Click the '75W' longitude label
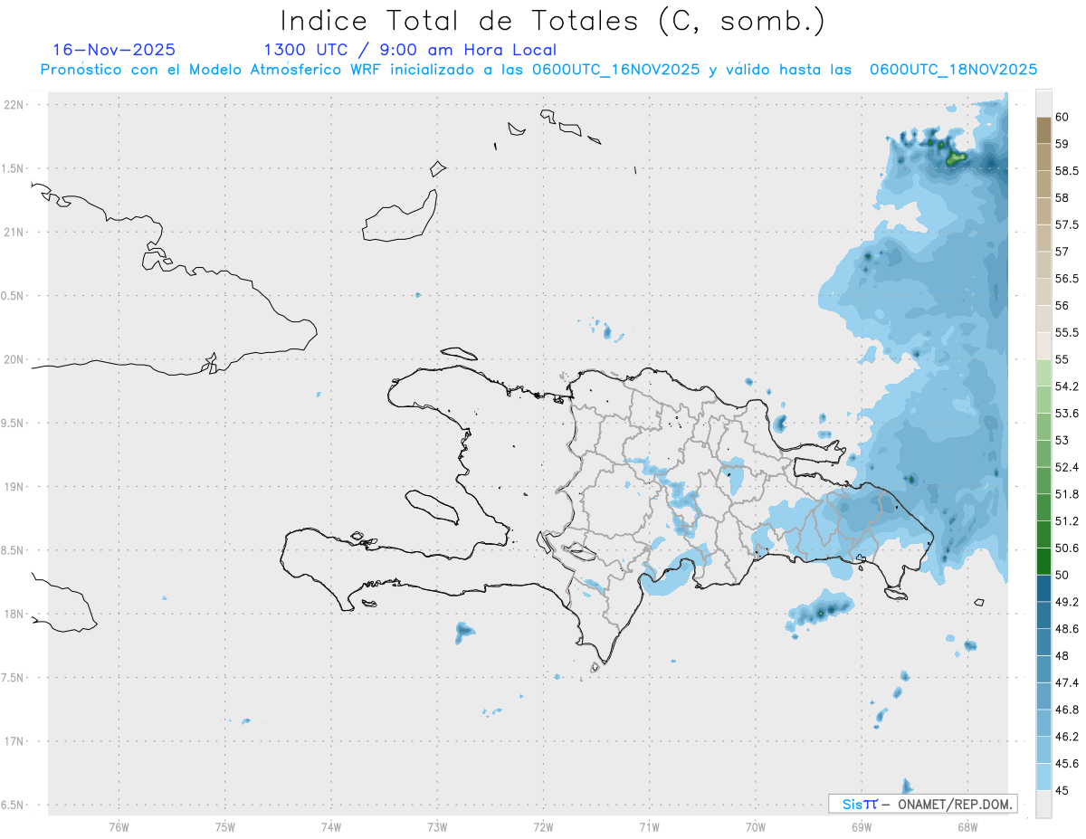The height and width of the screenshot is (839, 1086). tap(224, 825)
